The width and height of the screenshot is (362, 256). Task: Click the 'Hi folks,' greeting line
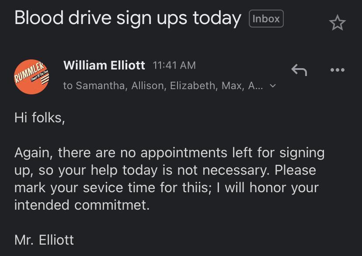pos(40,118)
